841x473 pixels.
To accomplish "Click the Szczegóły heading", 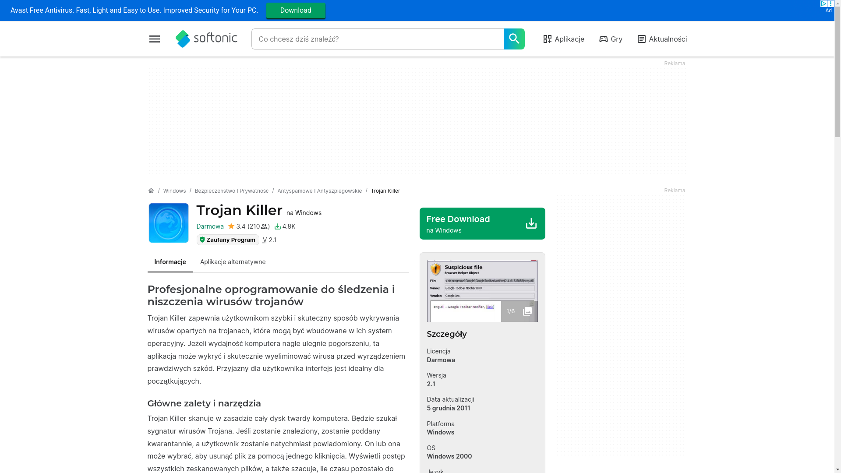I will (447, 334).
